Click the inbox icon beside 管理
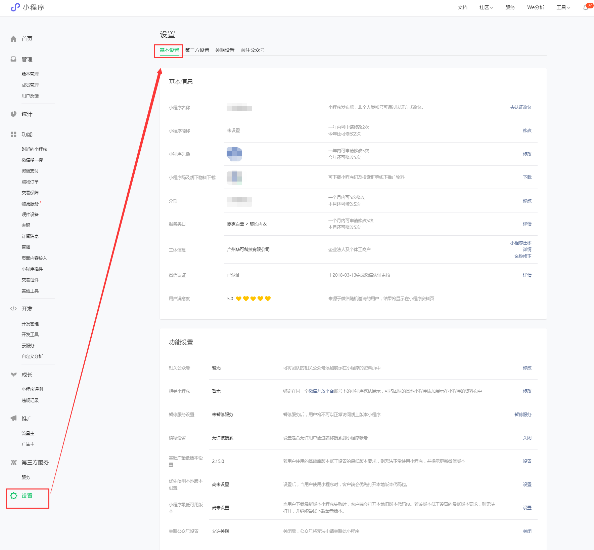 (13, 59)
